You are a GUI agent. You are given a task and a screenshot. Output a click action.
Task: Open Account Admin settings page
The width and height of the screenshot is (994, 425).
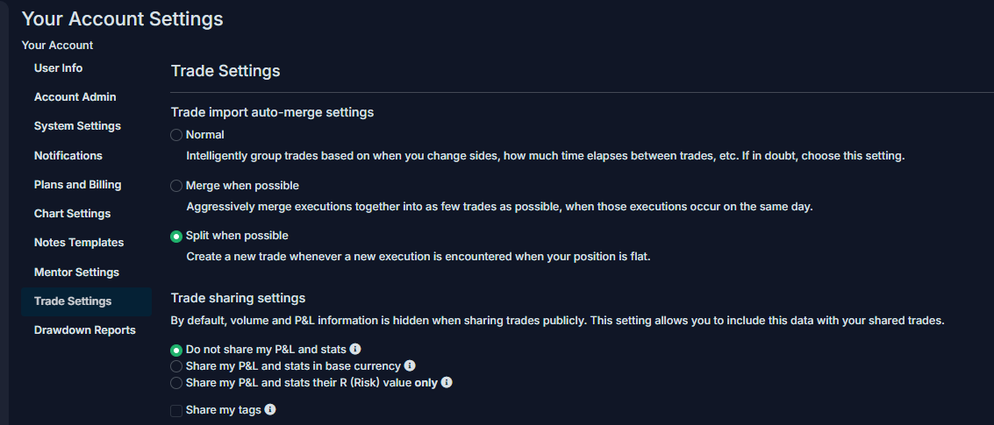[x=75, y=97]
